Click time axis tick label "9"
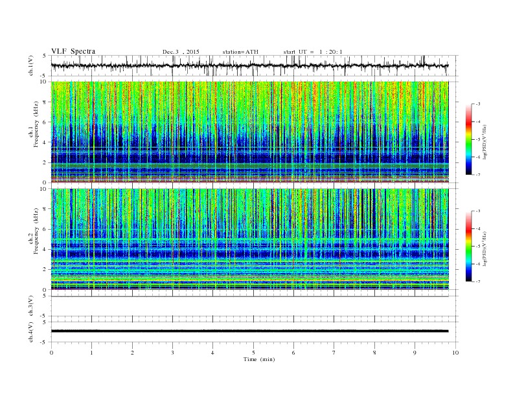This screenshot has width=513, height=396. pos(415,353)
